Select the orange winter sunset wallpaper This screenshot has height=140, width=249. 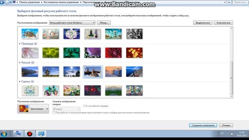(x=113, y=72)
